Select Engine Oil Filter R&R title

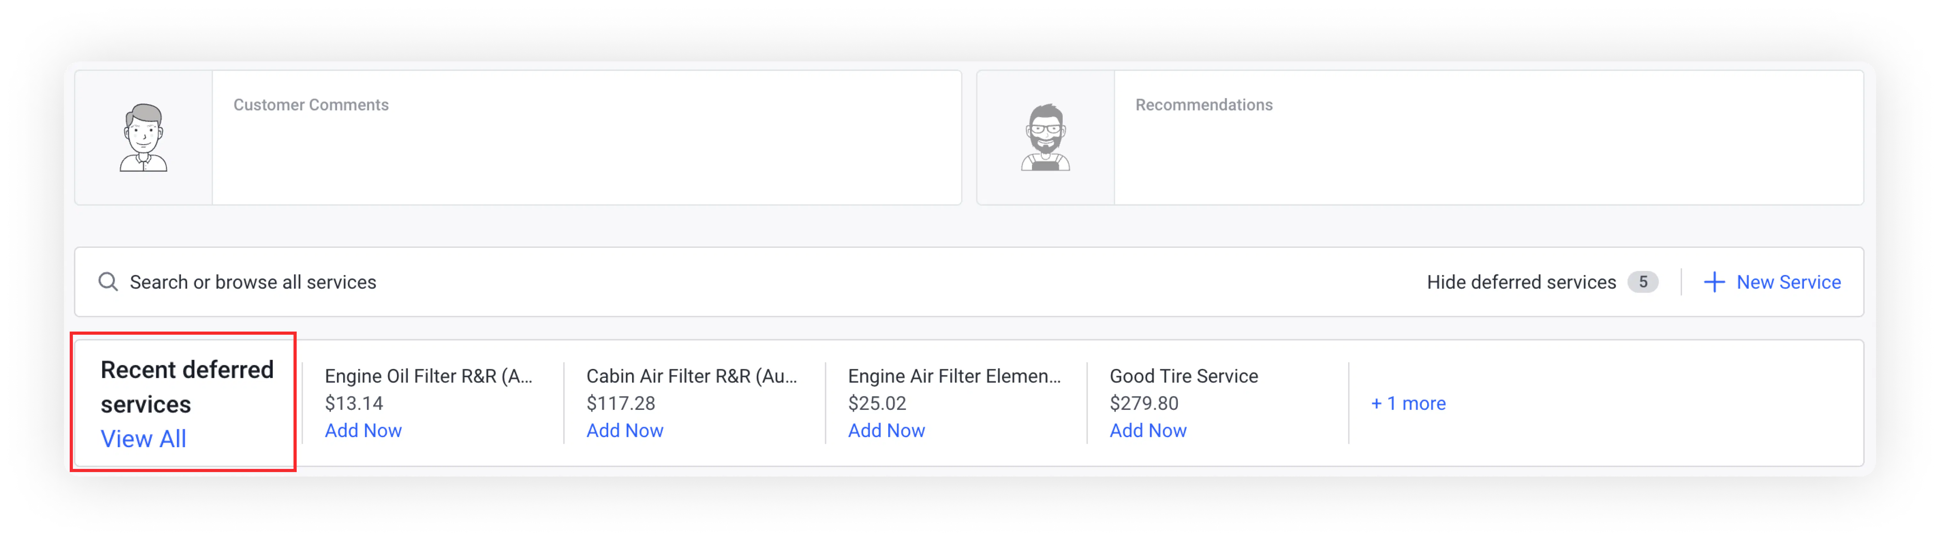point(428,376)
